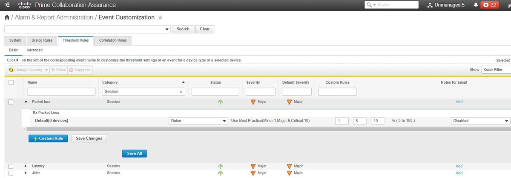Sort by the Category column header

click(x=110, y=82)
